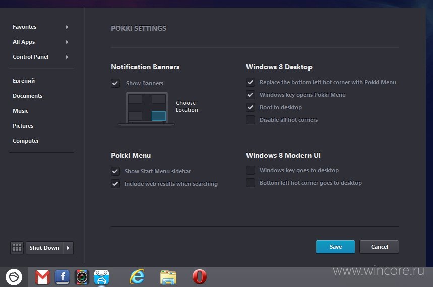Expand the Control Panel submenu arrow
This screenshot has height=287, width=433.
pyautogui.click(x=67, y=57)
